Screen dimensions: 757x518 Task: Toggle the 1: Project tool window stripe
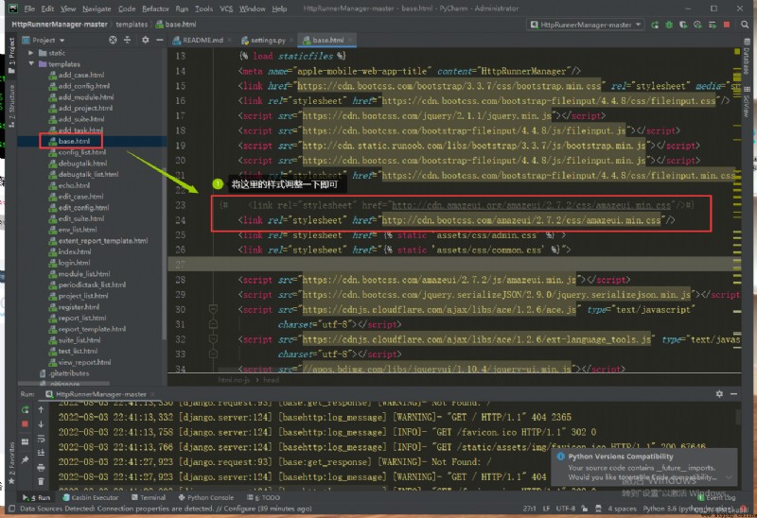11,56
